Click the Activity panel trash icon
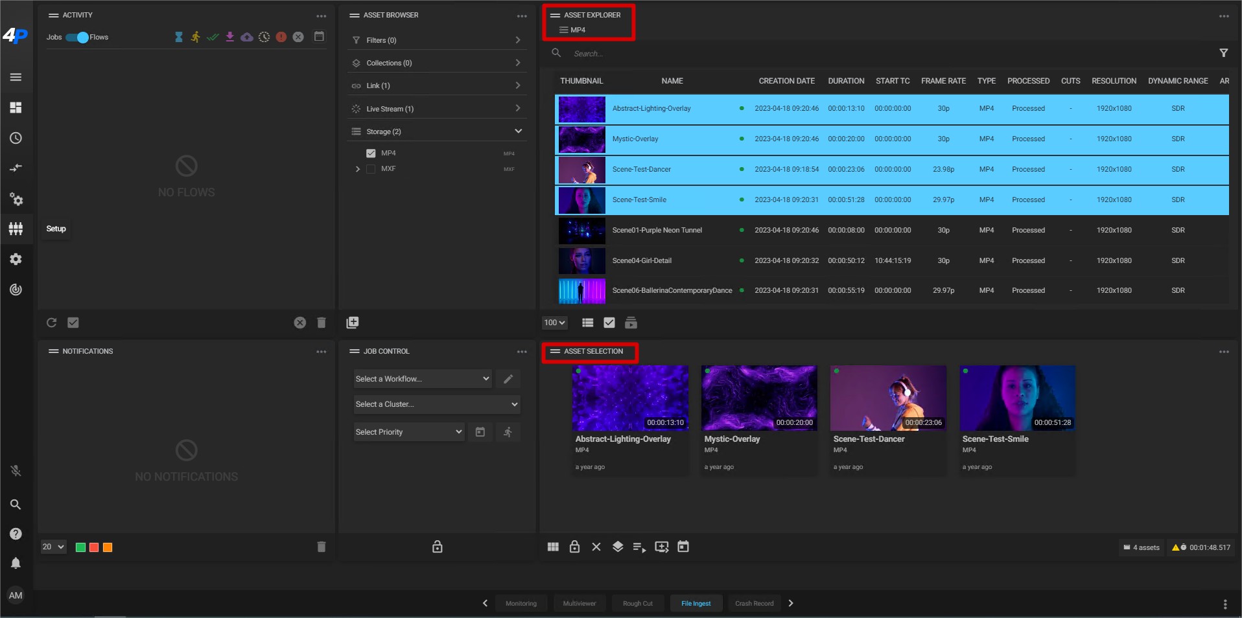 click(321, 323)
